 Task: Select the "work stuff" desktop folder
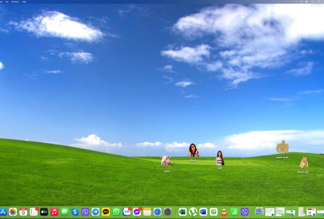pyautogui.click(x=282, y=147)
